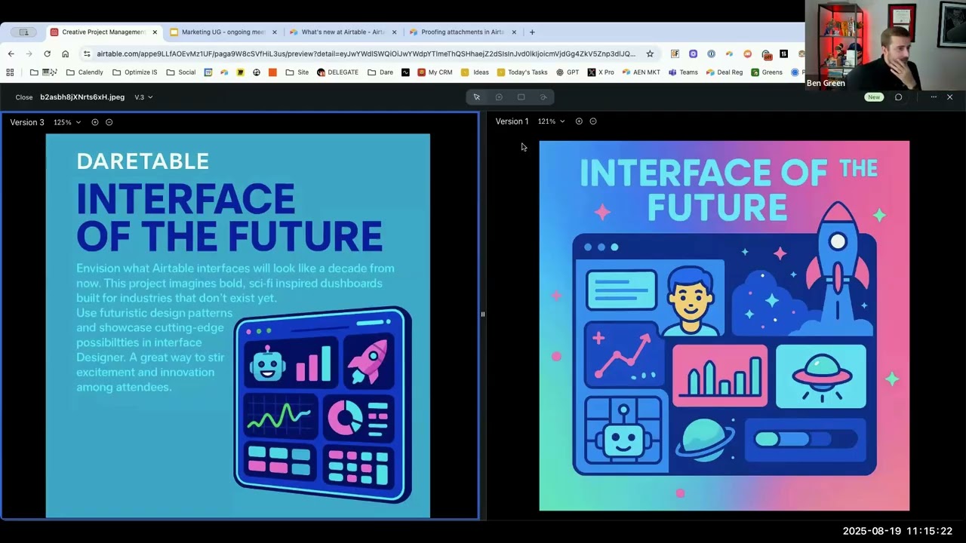Screen dimensions: 966x543
Task: Open the Today's Tasks bookmark
Action: 522,72
